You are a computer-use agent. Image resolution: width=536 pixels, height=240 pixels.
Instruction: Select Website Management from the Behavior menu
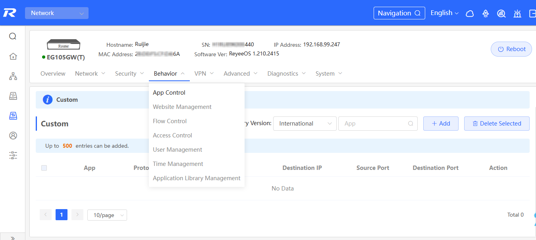pos(182,107)
